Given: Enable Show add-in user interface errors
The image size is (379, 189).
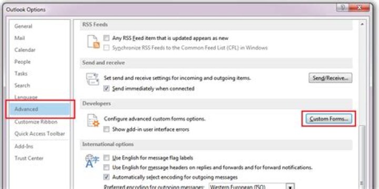Looking at the screenshot, I should pos(106,130).
